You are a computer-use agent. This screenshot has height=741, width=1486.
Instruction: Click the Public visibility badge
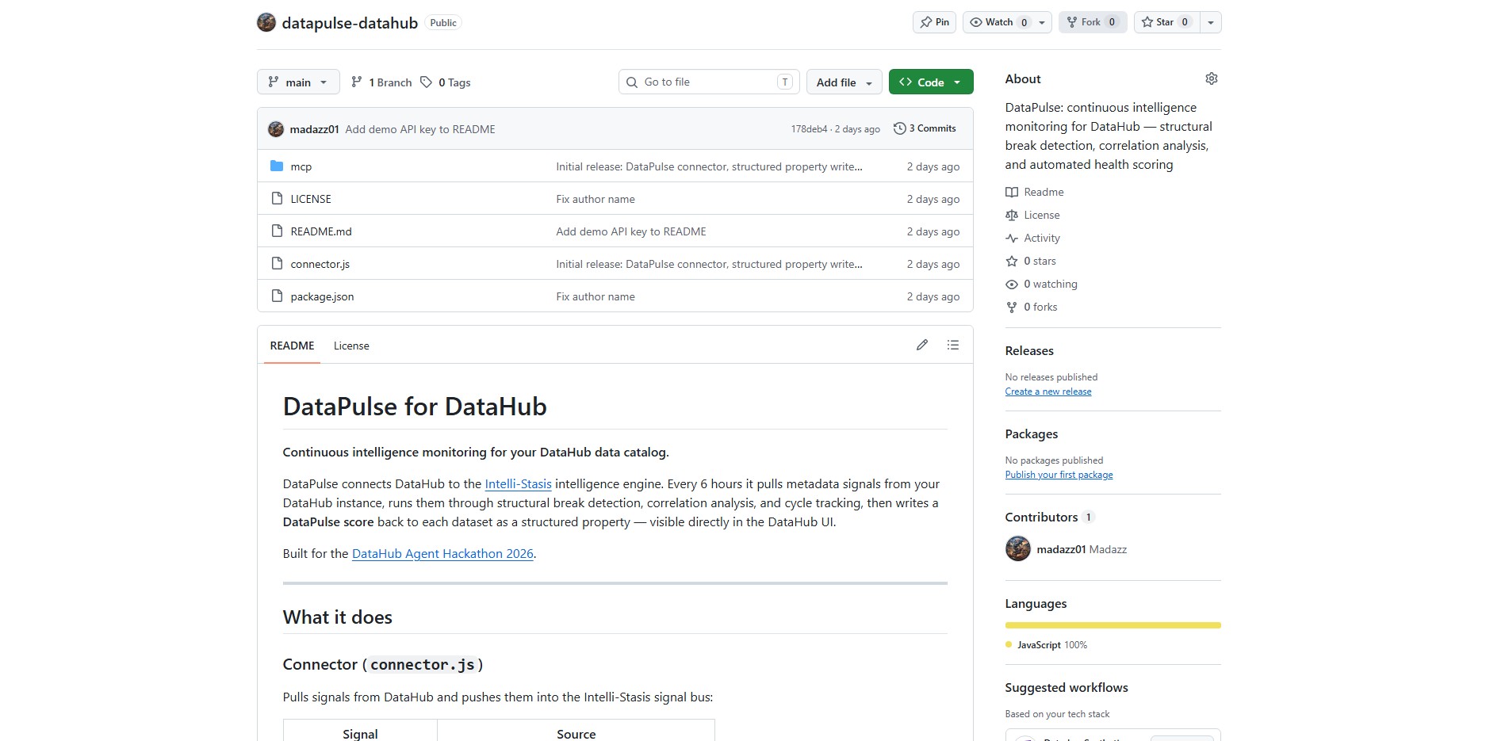[x=443, y=22]
